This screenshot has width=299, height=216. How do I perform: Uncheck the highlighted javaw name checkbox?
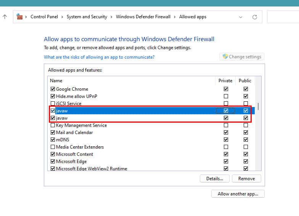53,110
